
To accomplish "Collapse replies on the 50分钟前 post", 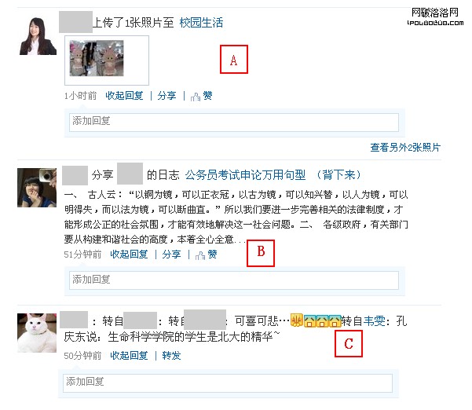I will point(129,356).
